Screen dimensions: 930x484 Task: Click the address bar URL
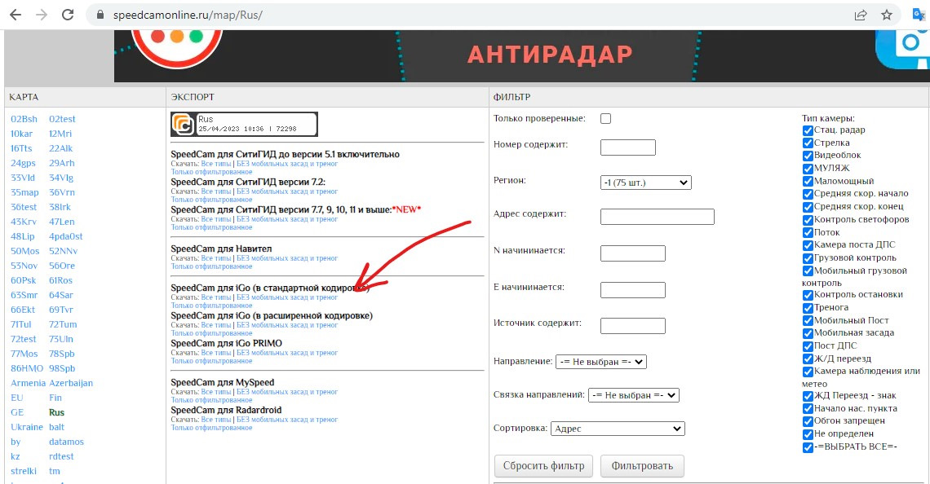pyautogui.click(x=188, y=15)
